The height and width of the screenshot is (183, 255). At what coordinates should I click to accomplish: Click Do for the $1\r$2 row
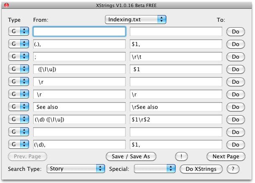point(236,119)
